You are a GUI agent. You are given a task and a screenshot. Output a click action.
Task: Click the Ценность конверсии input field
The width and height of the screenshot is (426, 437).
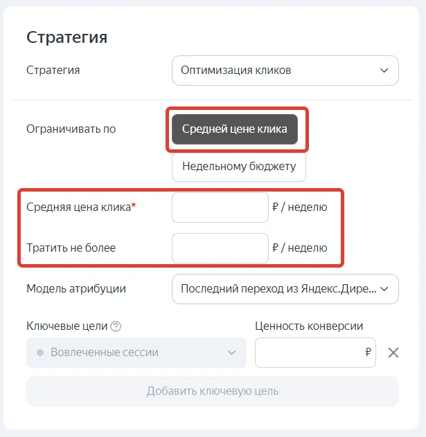[x=315, y=353]
